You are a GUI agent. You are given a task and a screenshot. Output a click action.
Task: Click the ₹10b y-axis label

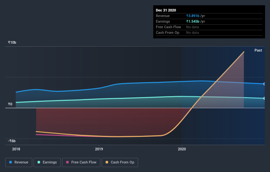[x=12, y=42]
